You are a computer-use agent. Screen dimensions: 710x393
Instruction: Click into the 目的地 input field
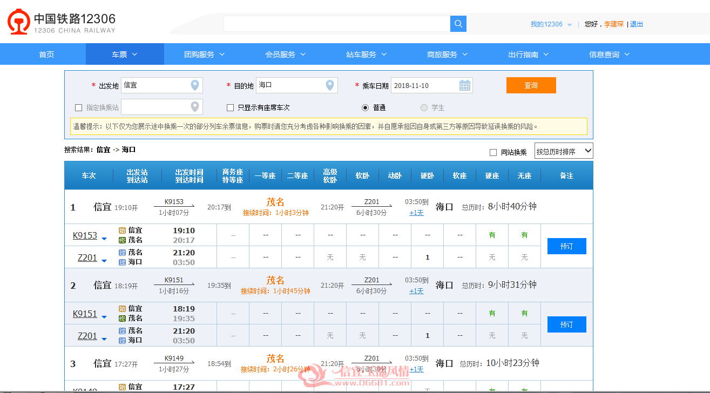[x=297, y=85]
